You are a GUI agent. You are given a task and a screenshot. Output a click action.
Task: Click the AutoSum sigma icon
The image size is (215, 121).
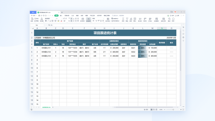123,19
